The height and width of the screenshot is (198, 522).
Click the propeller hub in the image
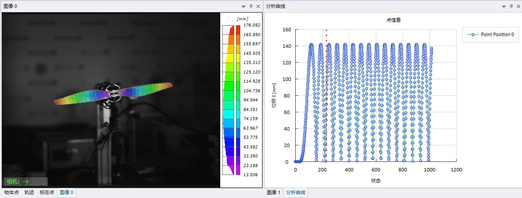click(114, 93)
